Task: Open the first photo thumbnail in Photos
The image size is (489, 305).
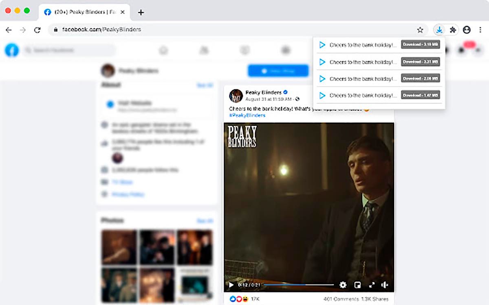Action: pyautogui.click(x=119, y=247)
